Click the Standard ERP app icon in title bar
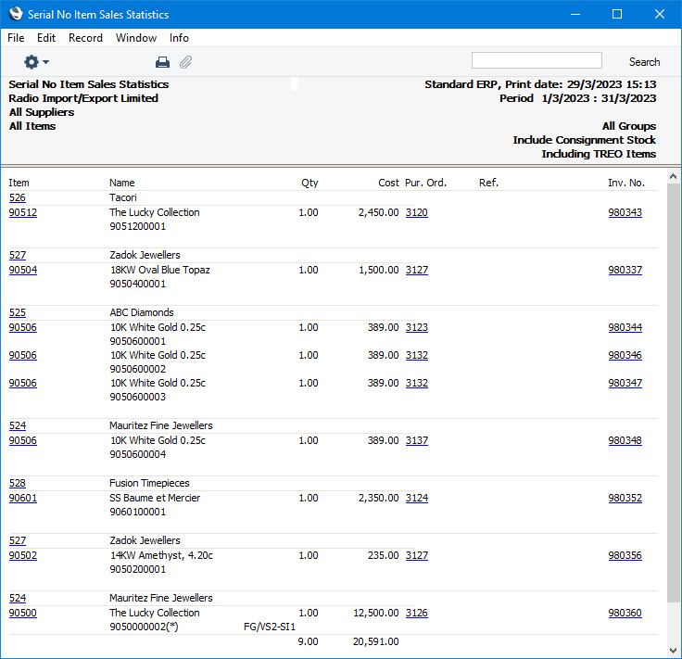This screenshot has width=682, height=659. coord(16,14)
